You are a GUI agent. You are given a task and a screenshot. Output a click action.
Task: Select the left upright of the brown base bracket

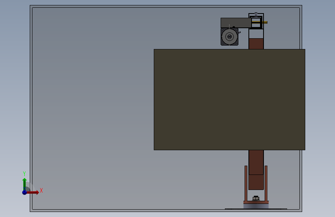(x=246, y=183)
